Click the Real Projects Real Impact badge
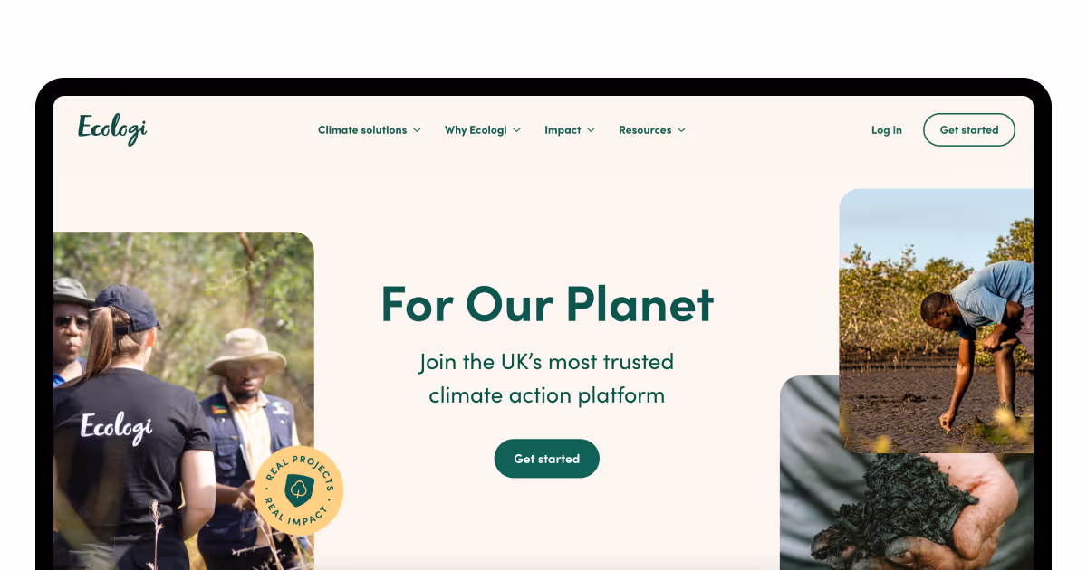1087x570 pixels. [298, 490]
